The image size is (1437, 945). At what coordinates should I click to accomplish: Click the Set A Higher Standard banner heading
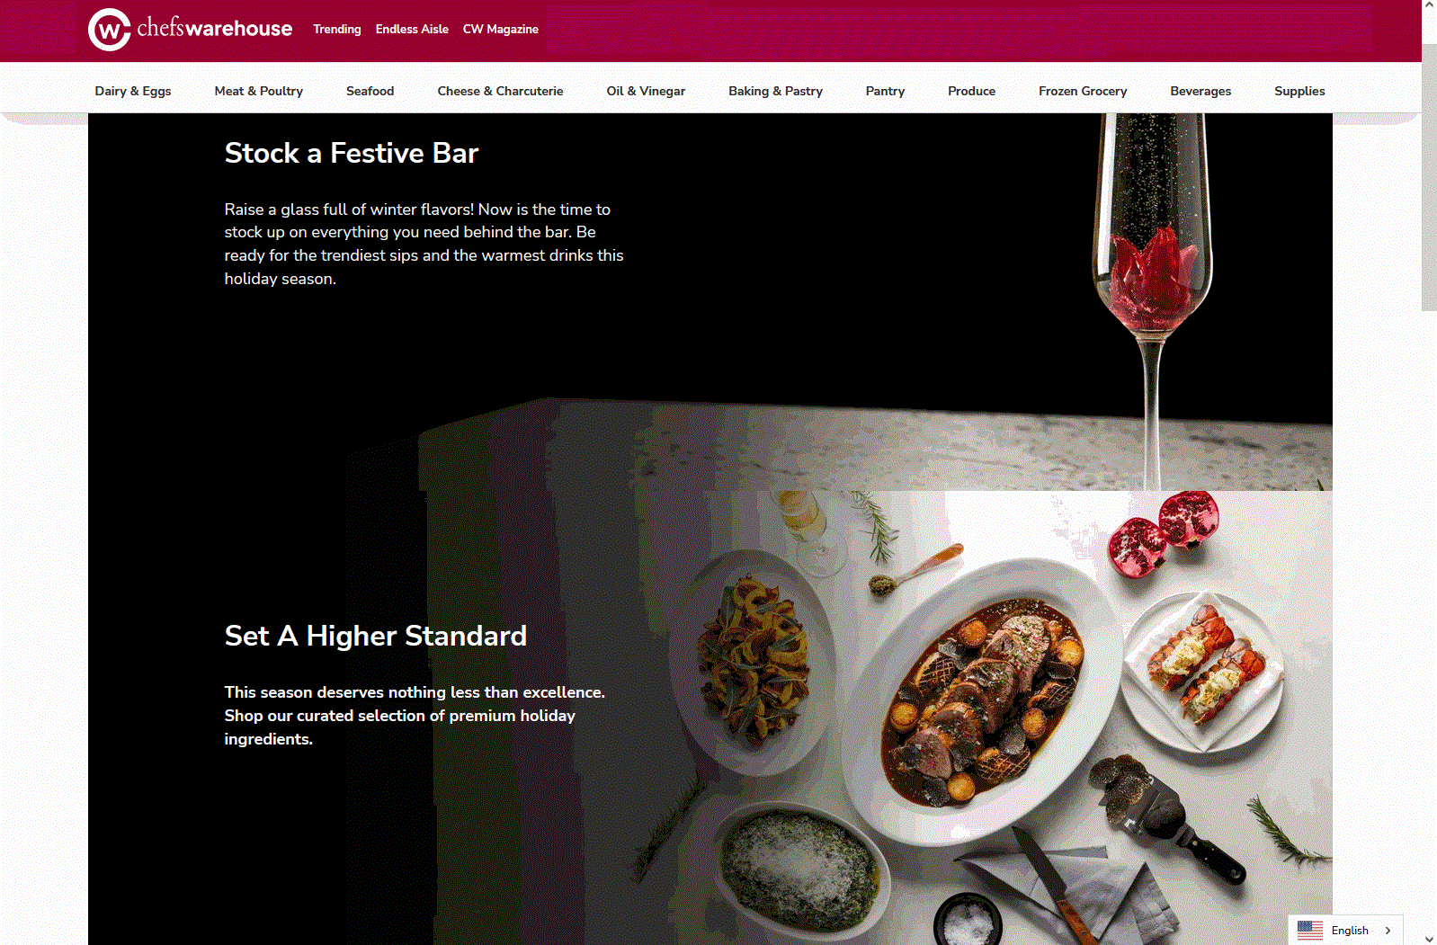tap(376, 636)
